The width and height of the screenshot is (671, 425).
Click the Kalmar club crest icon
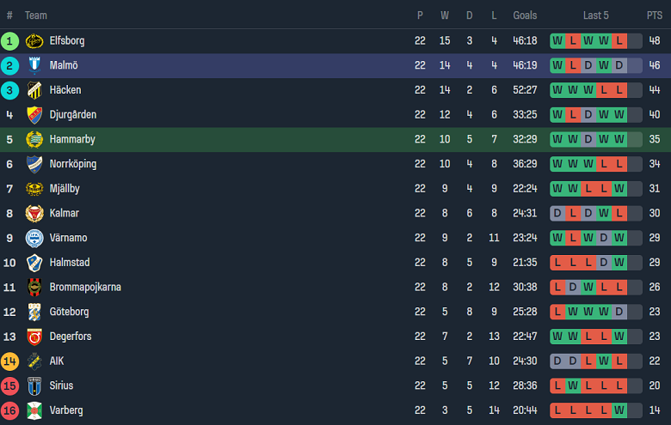click(x=34, y=213)
